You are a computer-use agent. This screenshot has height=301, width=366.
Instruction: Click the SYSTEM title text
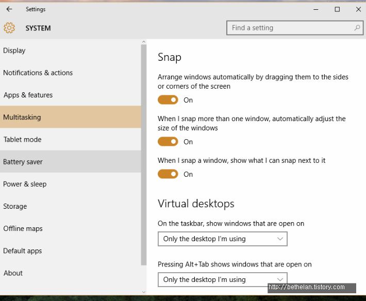38,28
